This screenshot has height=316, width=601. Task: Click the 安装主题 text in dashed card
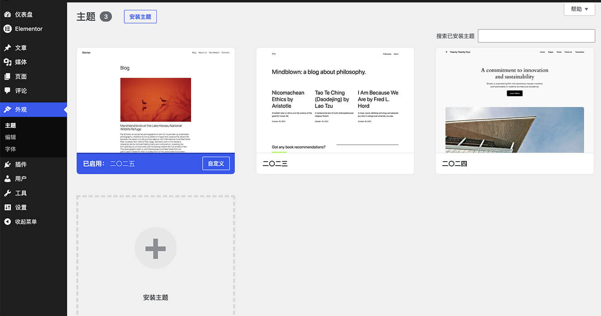click(155, 297)
